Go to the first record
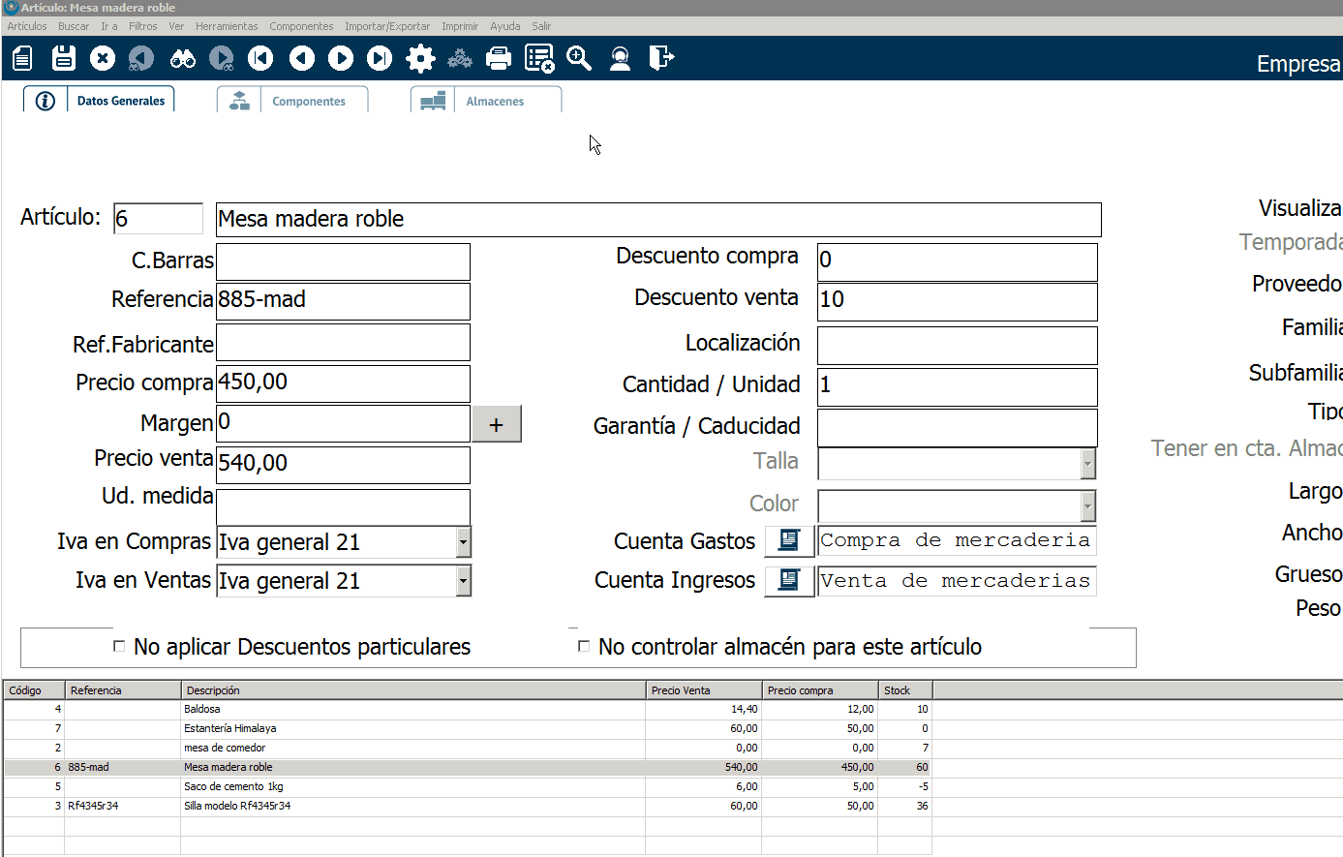This screenshot has width=1343, height=857. click(260, 58)
